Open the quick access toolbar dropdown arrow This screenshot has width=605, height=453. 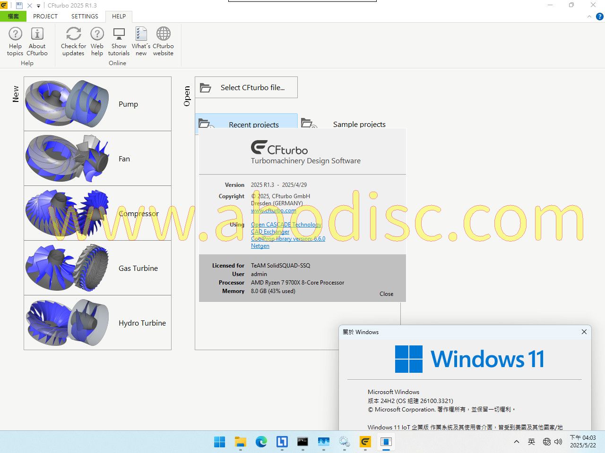pyautogui.click(x=39, y=6)
